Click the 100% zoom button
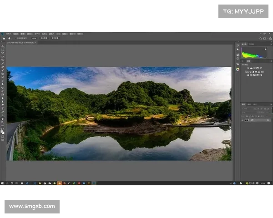Viewport: 273px width, 218px height. coord(34,38)
